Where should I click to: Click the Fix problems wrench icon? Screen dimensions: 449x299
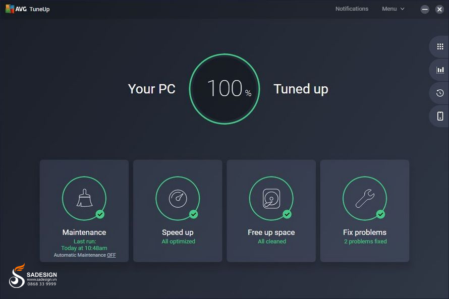[365, 198]
